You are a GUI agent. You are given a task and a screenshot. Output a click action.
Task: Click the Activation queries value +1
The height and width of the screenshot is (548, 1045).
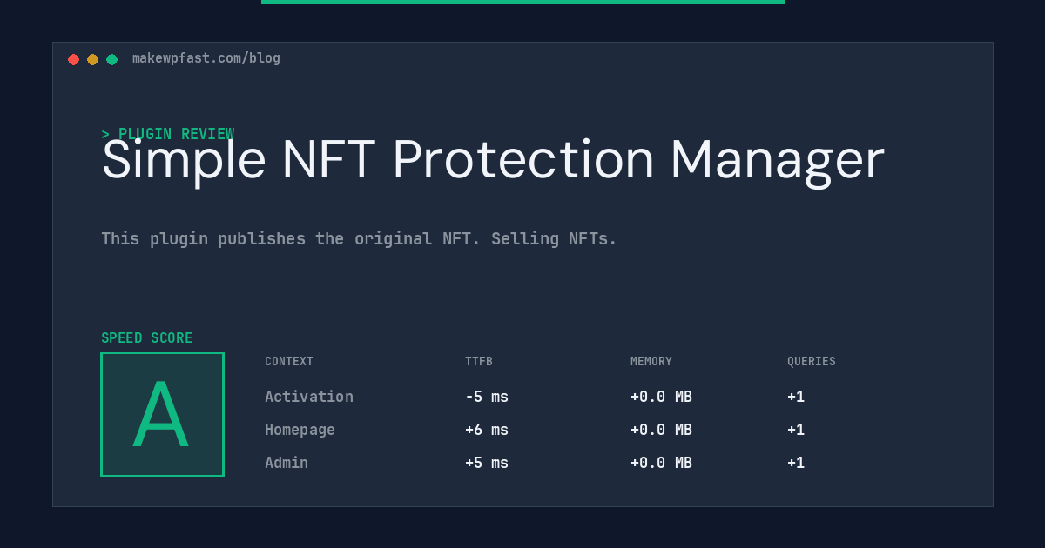tap(796, 397)
